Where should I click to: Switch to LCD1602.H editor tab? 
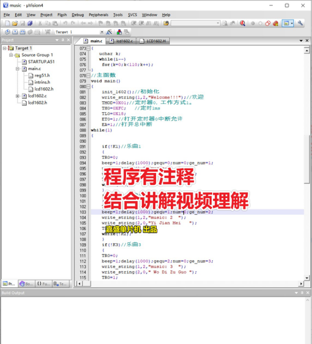(x=153, y=41)
